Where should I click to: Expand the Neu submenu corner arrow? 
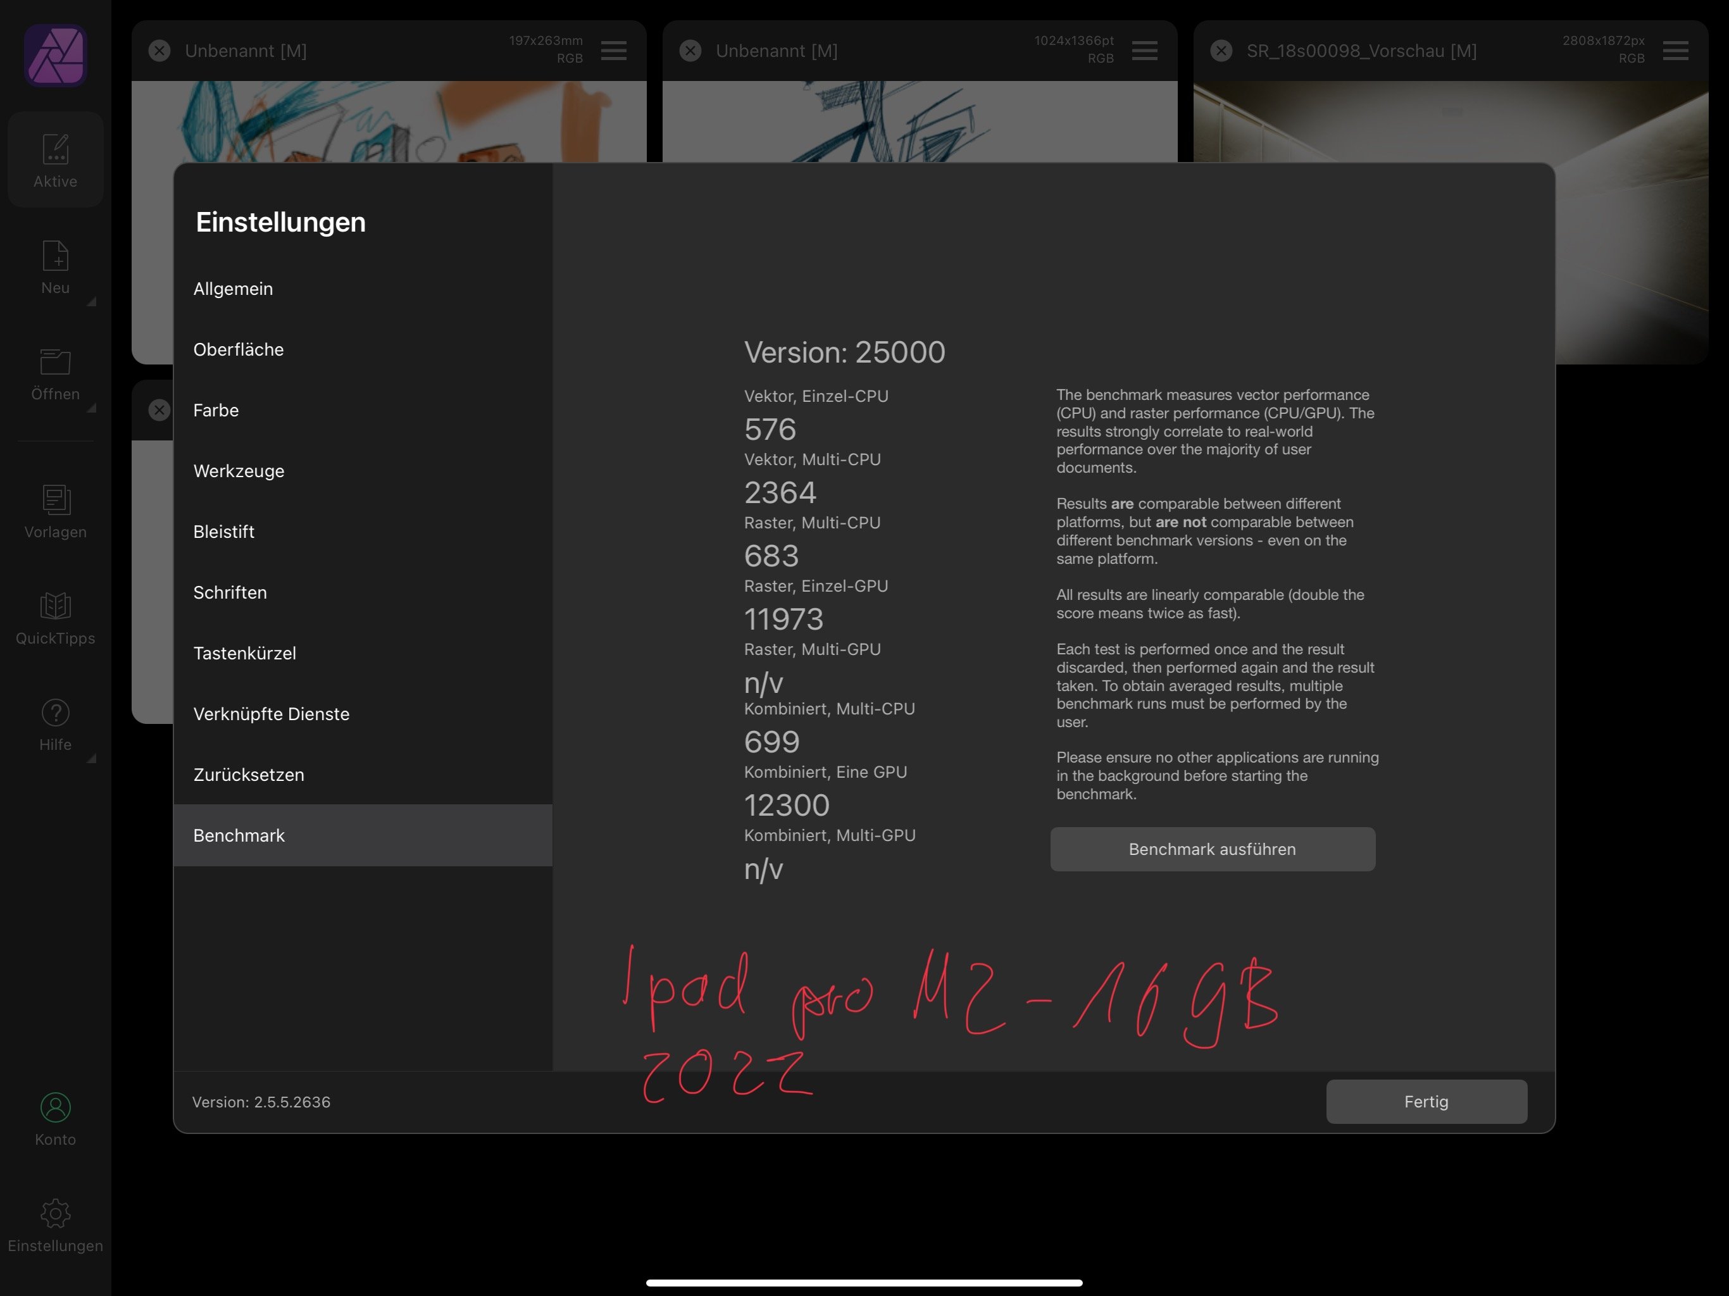coord(92,302)
